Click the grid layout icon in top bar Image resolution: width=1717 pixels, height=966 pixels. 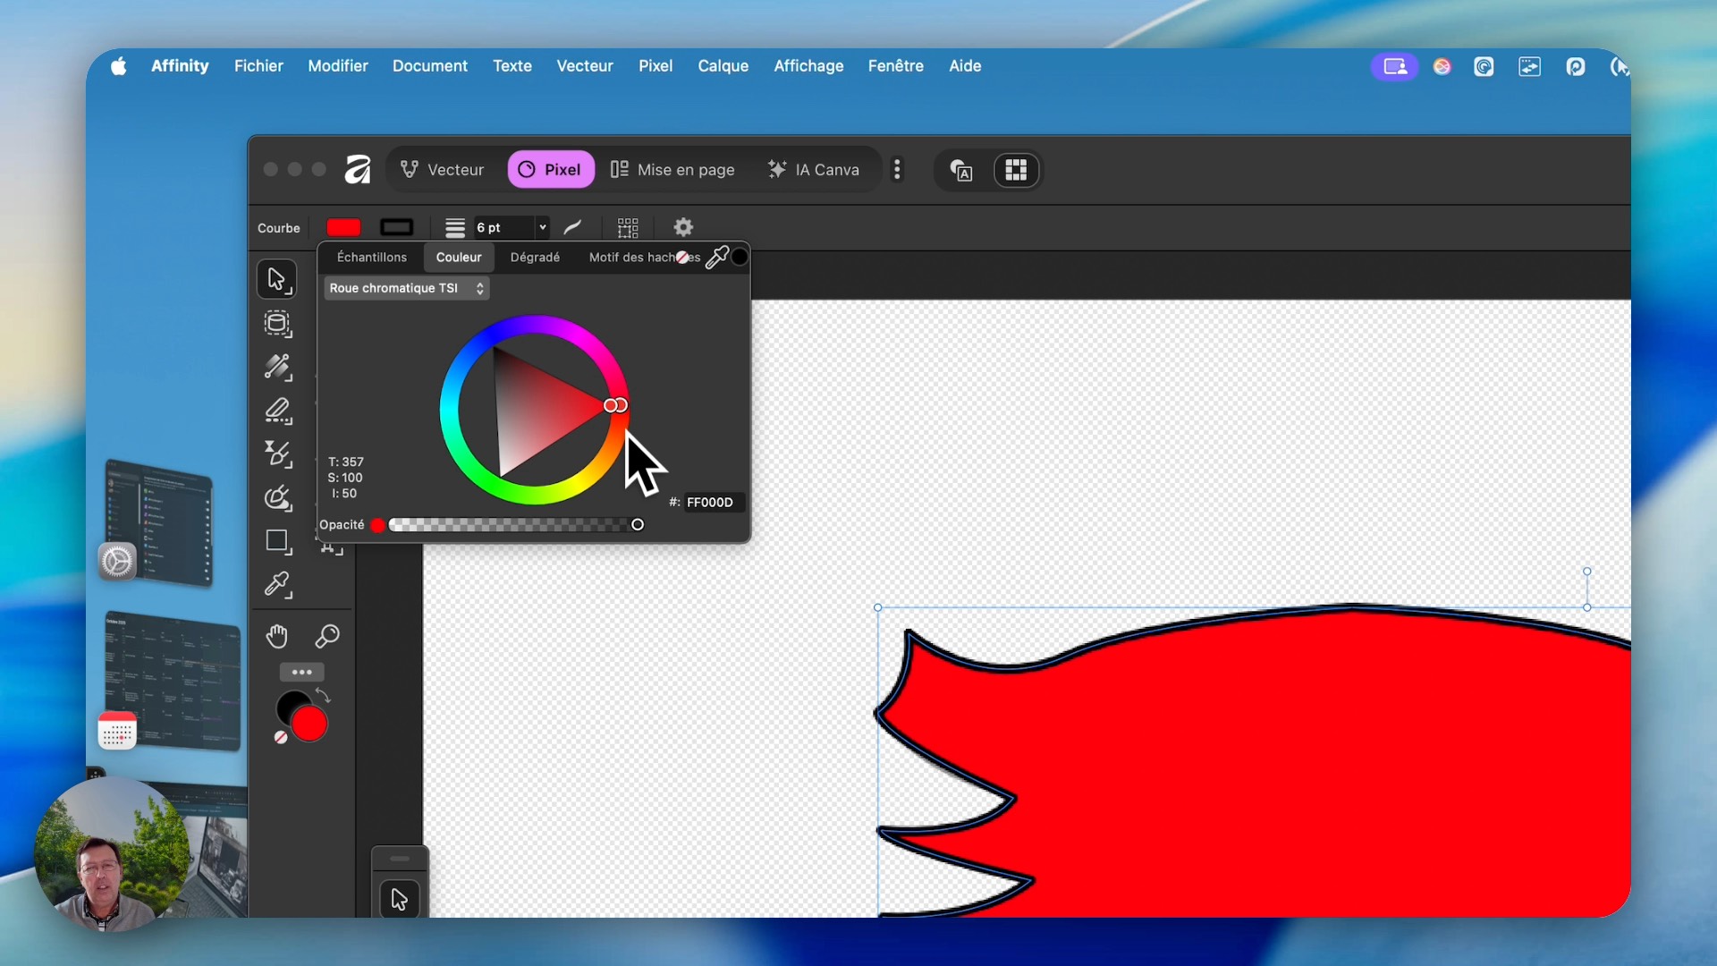1016,170
